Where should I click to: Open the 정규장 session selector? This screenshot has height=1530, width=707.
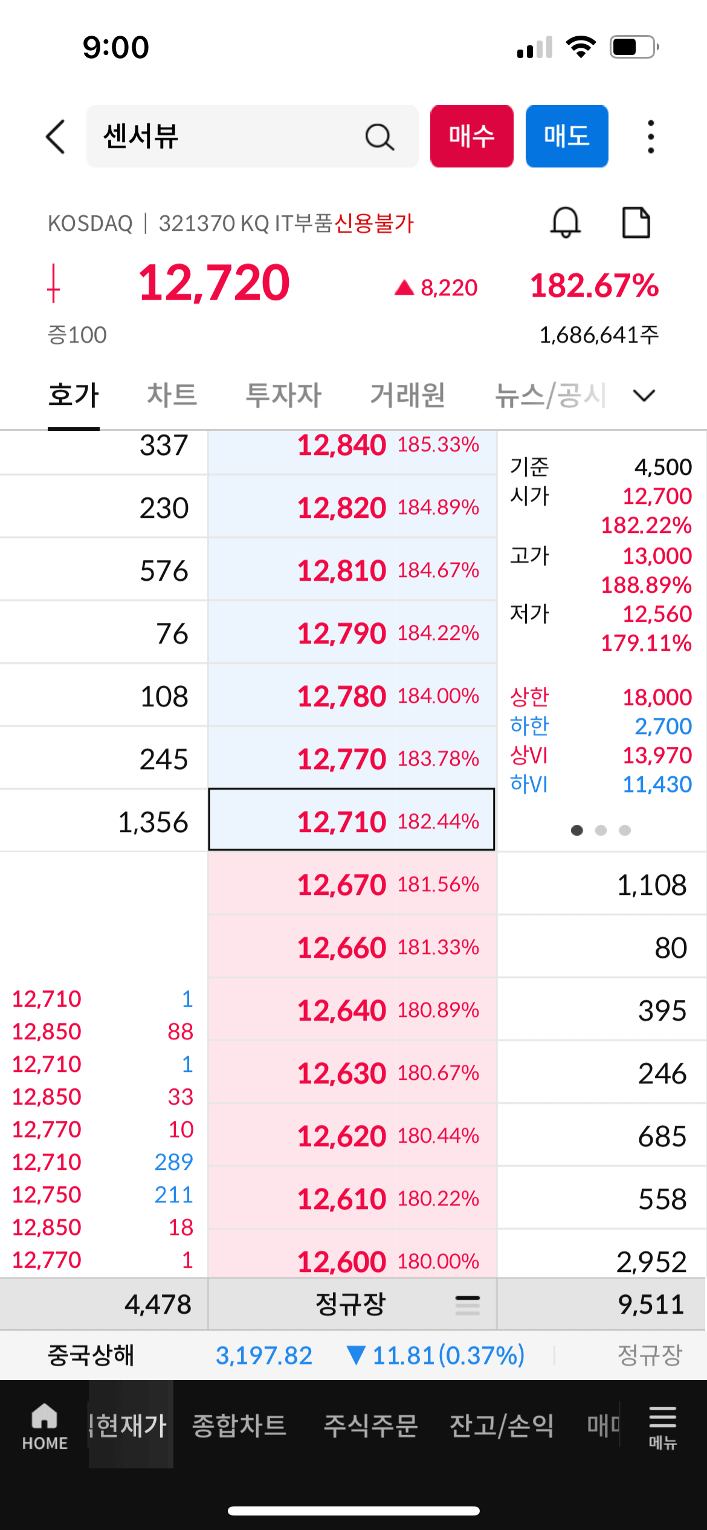pyautogui.click(x=352, y=1305)
